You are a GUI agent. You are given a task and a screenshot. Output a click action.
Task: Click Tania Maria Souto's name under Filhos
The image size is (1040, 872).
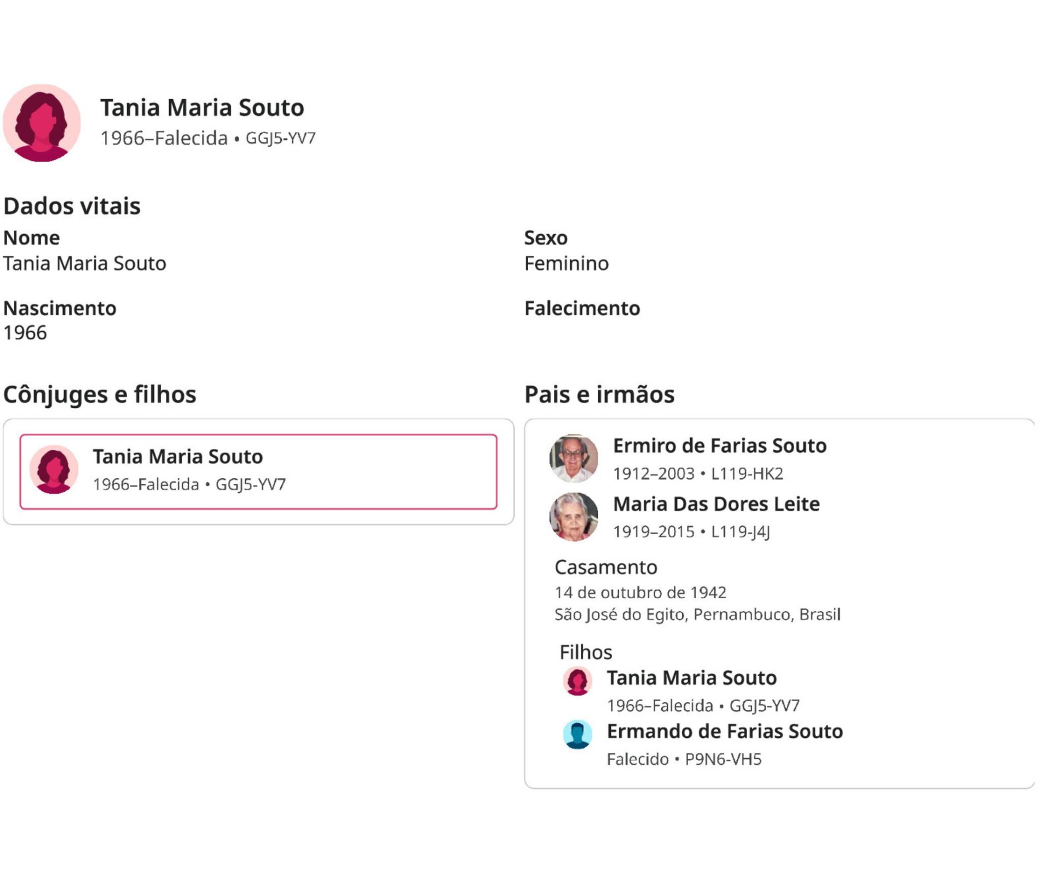(x=691, y=678)
